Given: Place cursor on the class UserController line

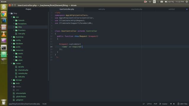Looking at the screenshot, I should coord(76,31).
